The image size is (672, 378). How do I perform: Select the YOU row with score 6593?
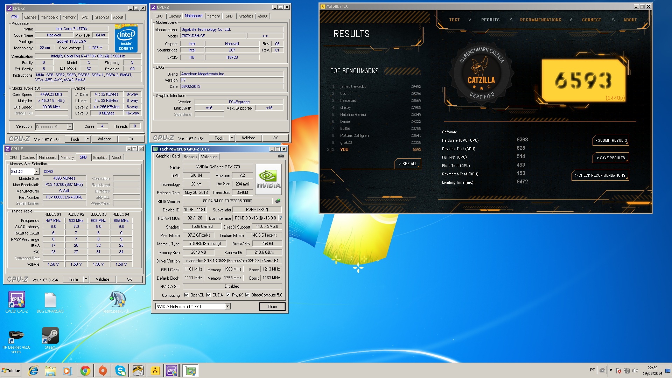coord(374,149)
